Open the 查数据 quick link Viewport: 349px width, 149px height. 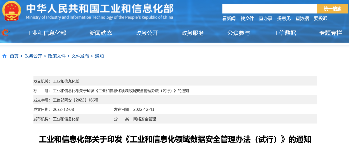(302, 19)
